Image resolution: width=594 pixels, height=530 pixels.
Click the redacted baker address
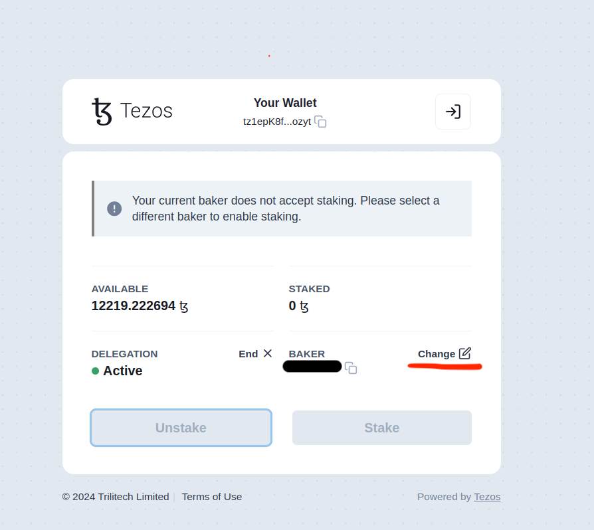[x=312, y=367]
